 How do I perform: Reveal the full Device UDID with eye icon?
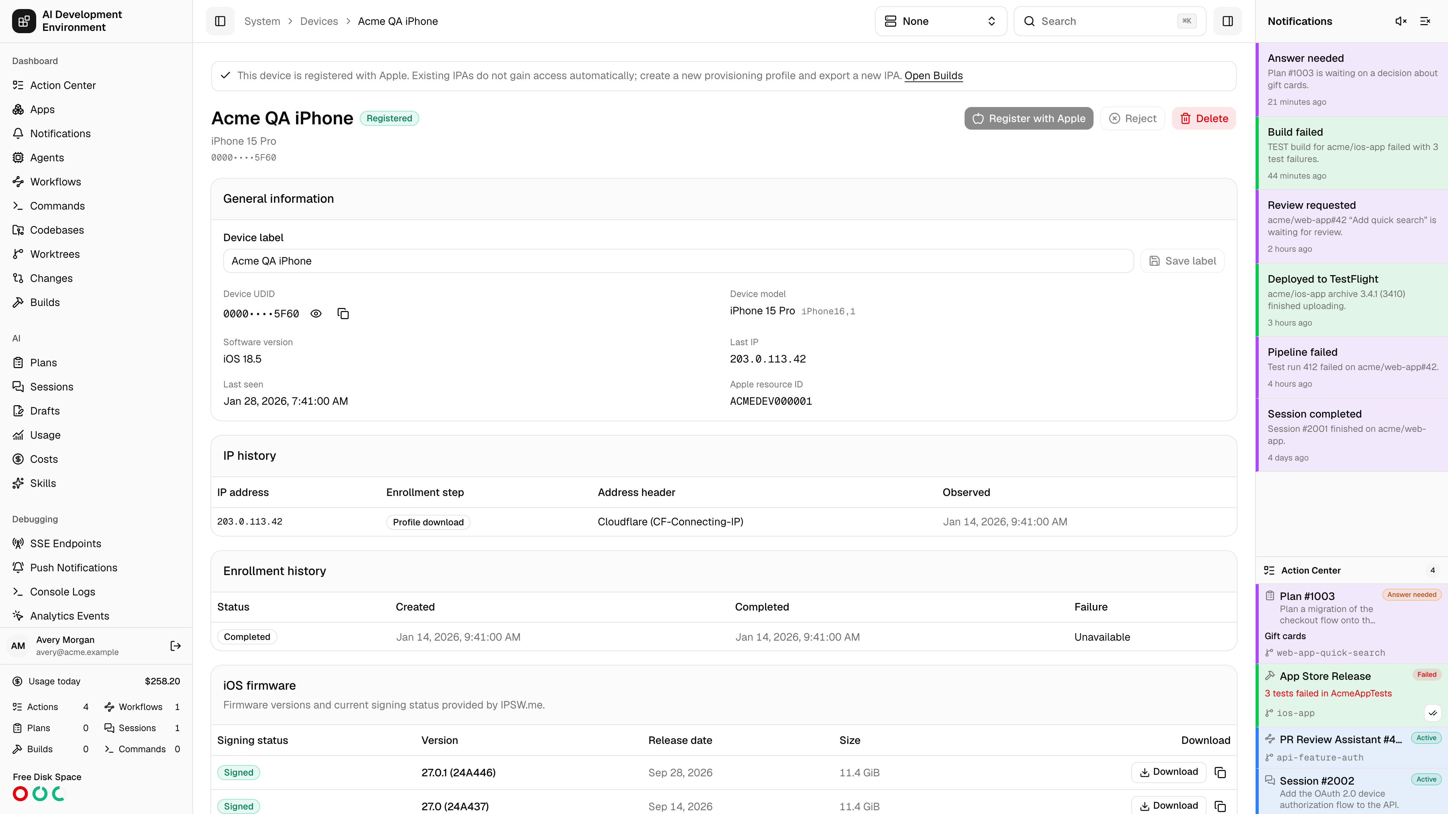(316, 314)
